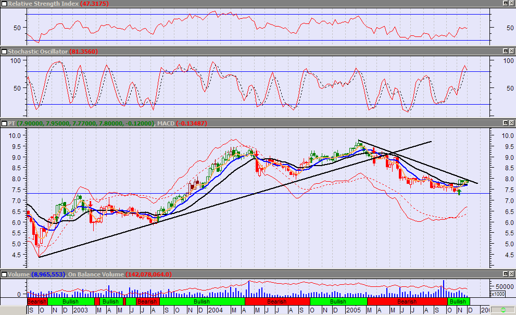Maximize the PT price chart panel
516x315 pixels.
pos(505,123)
